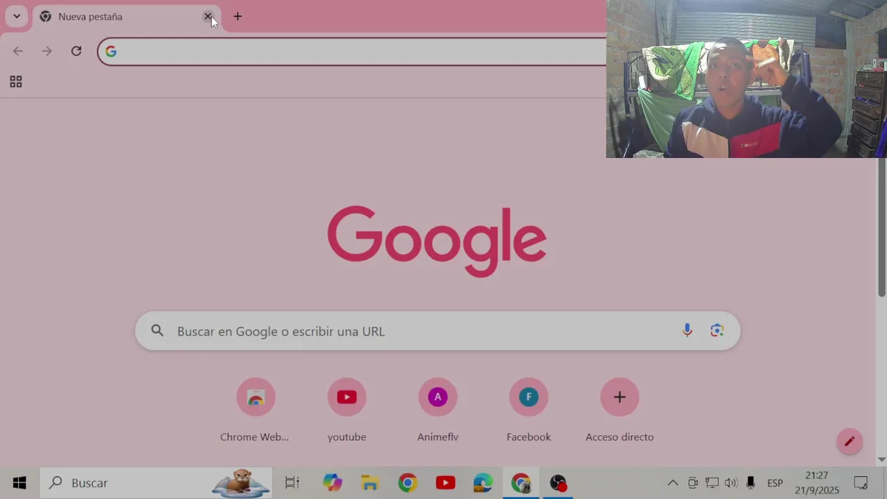Image resolution: width=887 pixels, height=499 pixels.
Task: Open the tab search dropdown arrow
Action: [17, 16]
